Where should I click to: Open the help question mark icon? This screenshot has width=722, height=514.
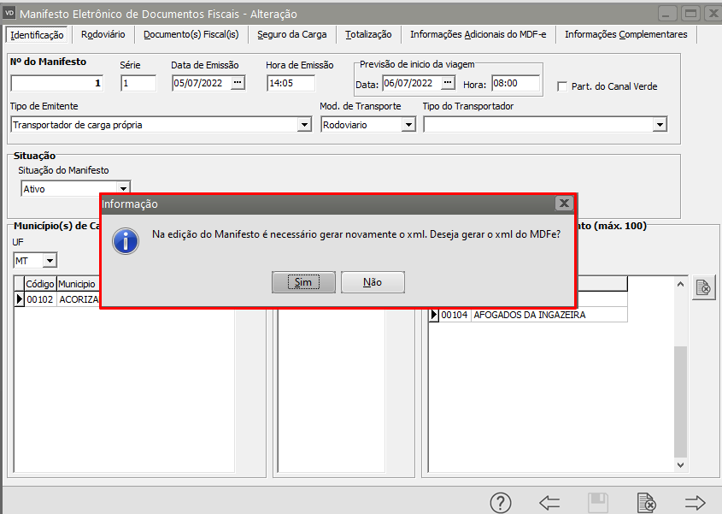(501, 503)
